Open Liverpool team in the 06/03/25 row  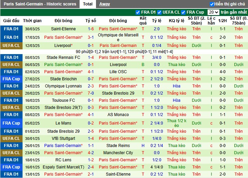coord(118,65)
